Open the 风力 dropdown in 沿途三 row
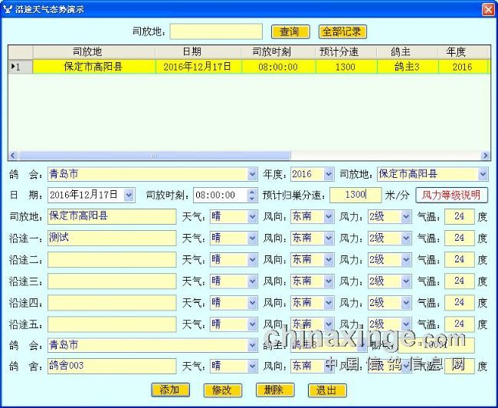Viewport: 498px width, 408px height. [x=406, y=281]
